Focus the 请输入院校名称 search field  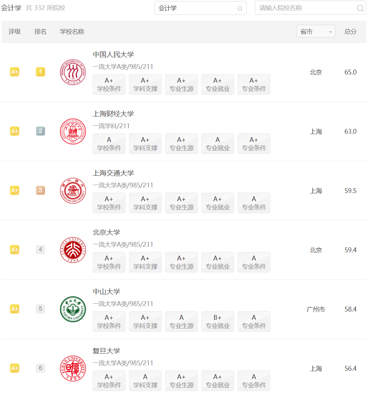pyautogui.click(x=310, y=8)
